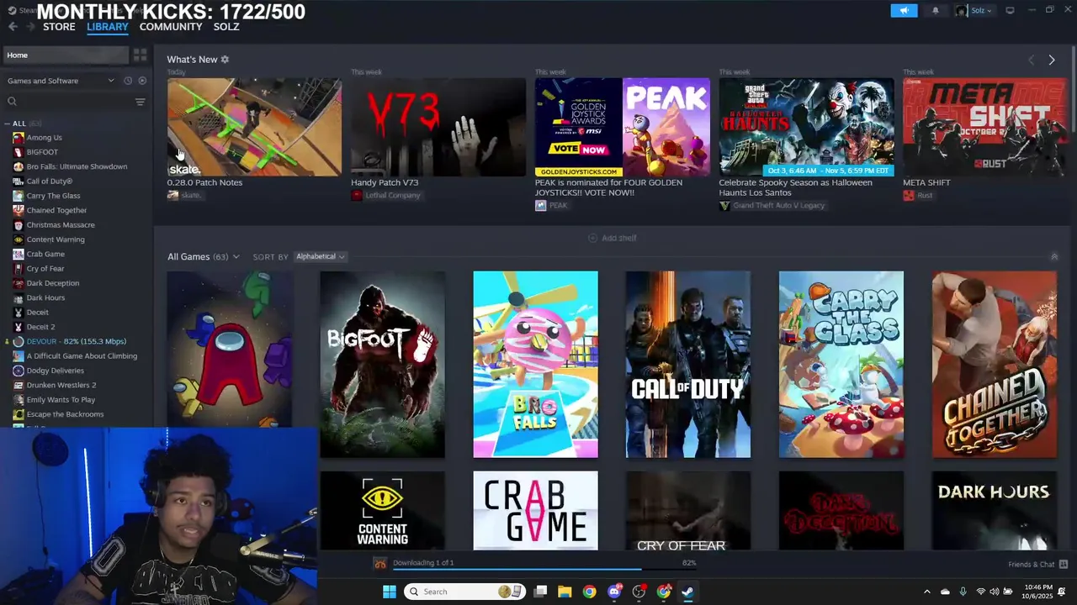Open the Call of Duty game cover

[688, 365]
